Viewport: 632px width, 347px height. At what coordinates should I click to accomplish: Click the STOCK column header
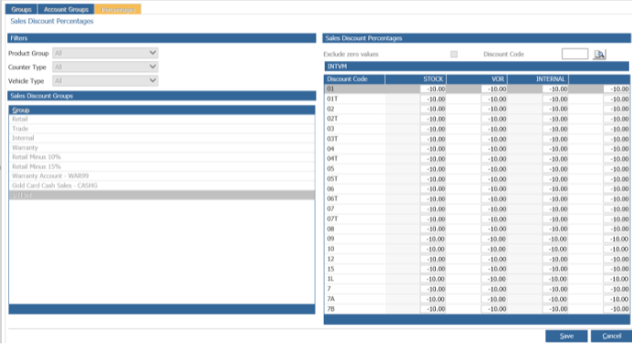pyautogui.click(x=416, y=79)
